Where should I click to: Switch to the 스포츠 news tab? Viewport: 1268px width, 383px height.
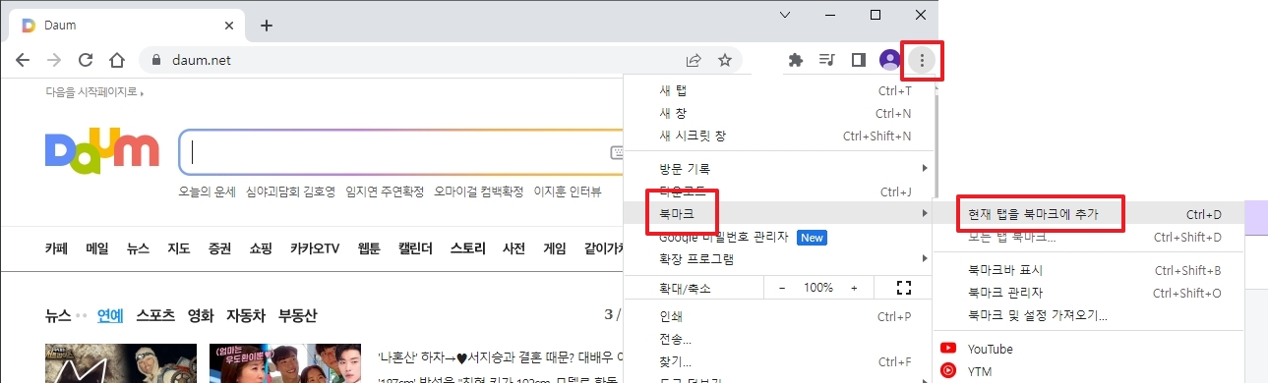tap(155, 315)
